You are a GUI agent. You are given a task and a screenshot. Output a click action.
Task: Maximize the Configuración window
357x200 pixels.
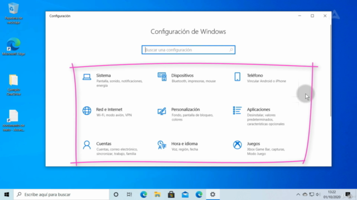pos(312,16)
